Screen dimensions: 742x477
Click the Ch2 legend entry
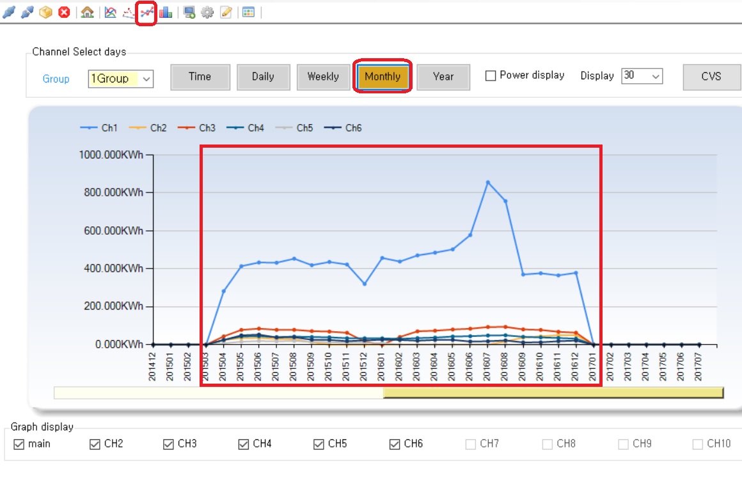(148, 128)
